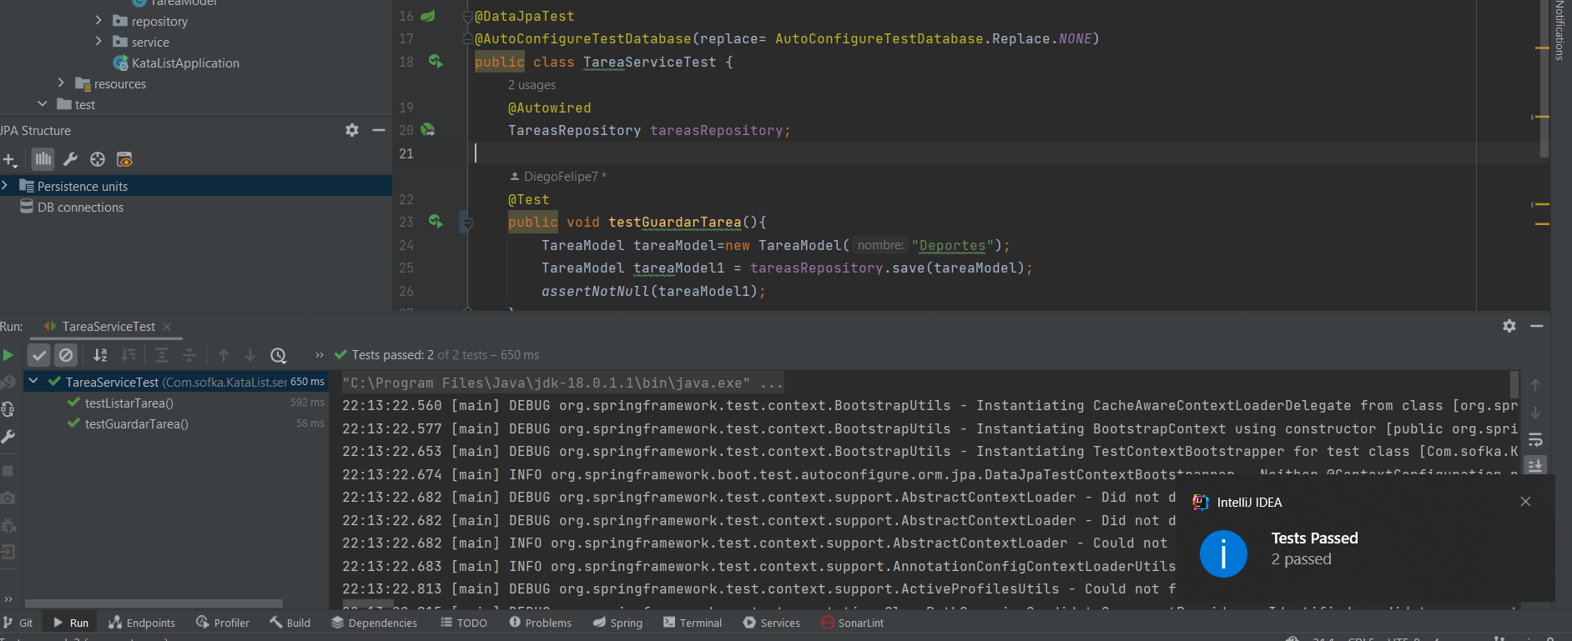Expand the resources folder
Viewport: 1572px width, 641px height.
click(61, 83)
